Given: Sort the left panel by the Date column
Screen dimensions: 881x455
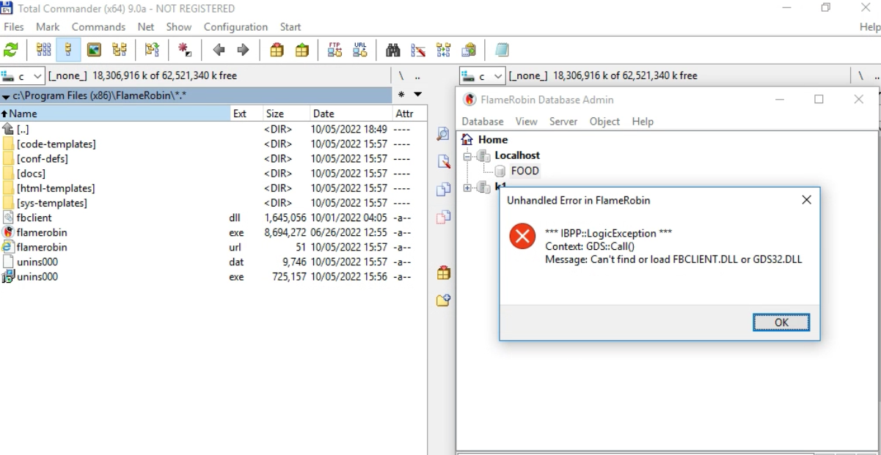Looking at the screenshot, I should click(351, 114).
